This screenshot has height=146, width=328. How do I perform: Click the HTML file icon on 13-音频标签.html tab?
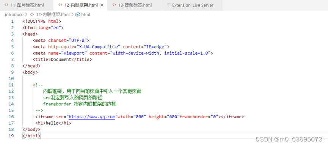114,5
